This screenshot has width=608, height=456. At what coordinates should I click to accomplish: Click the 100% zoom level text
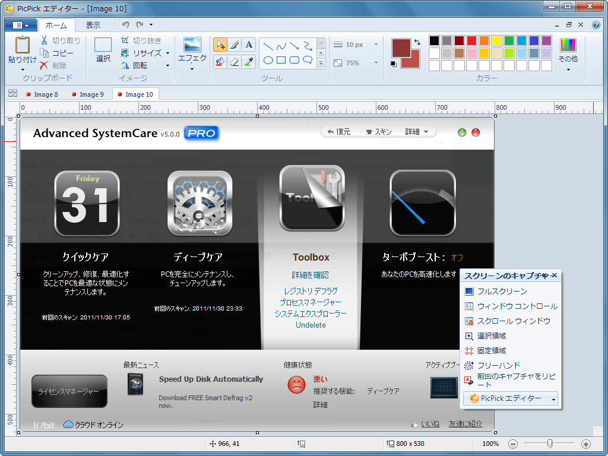click(x=490, y=444)
